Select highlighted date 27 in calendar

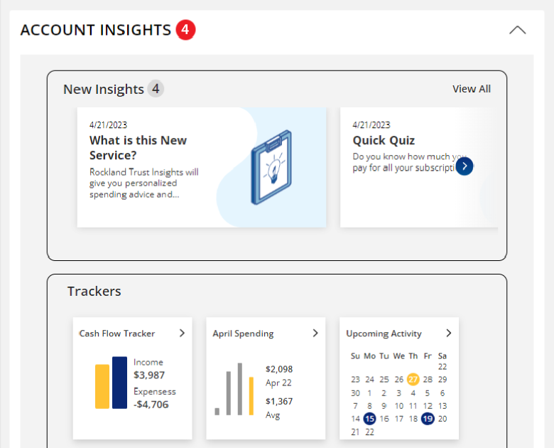coord(413,379)
